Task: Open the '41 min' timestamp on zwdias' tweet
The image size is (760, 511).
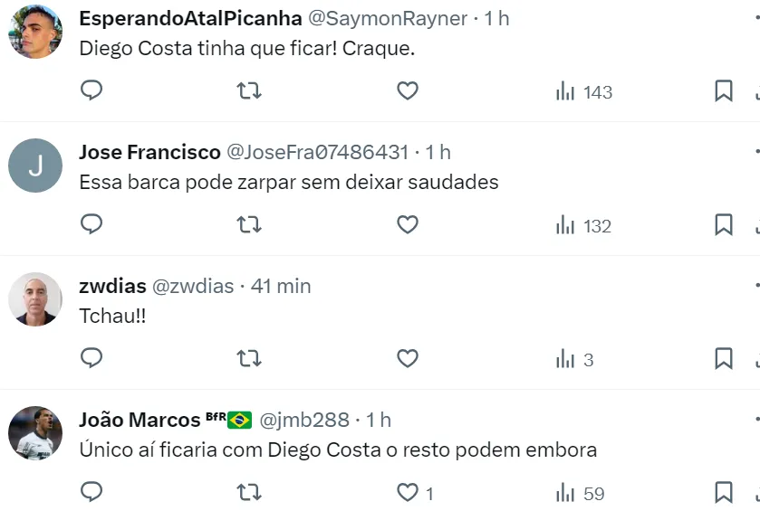Action: coord(281,286)
